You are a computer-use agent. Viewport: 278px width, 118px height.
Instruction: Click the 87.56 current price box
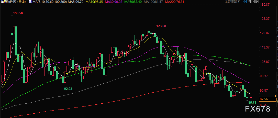[268, 99]
